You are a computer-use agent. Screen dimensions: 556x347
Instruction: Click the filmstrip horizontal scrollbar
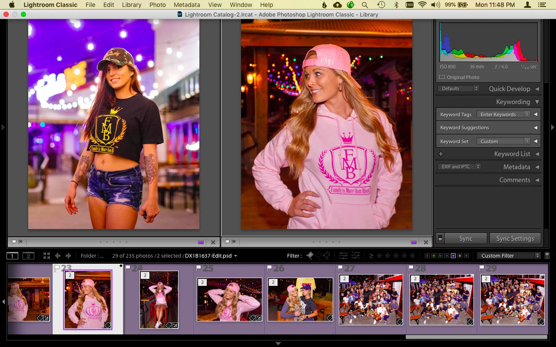click(x=476, y=337)
